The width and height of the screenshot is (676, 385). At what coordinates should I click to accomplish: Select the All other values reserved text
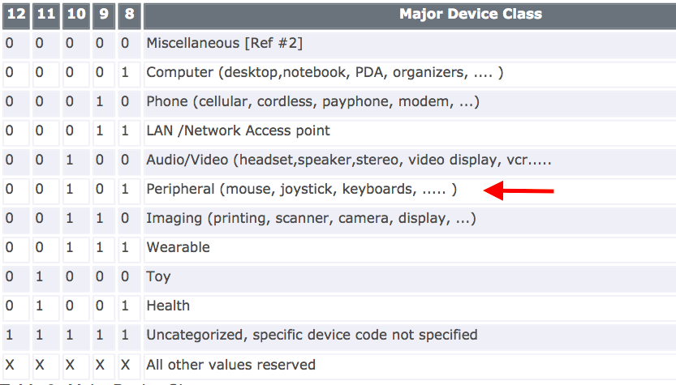(230, 365)
